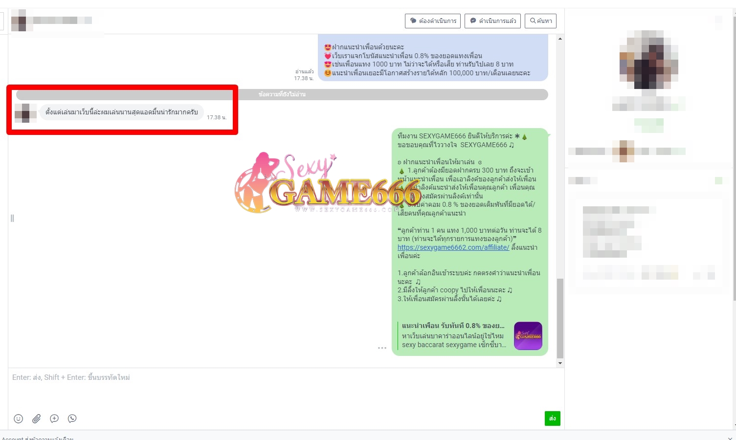Open the SEXYGAME666 link preview thumbnail
Image resolution: width=736 pixels, height=440 pixels.
point(528,336)
